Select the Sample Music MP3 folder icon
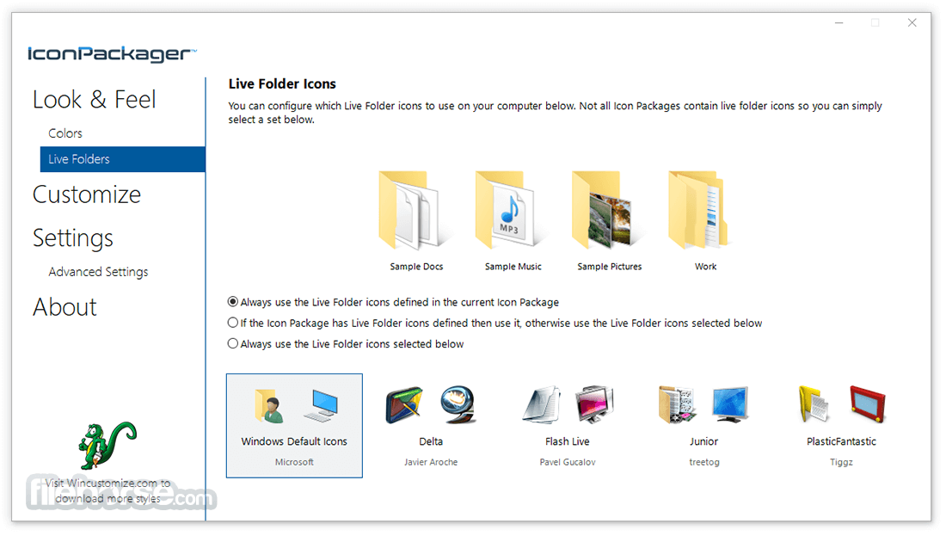Viewport: 946px width, 536px height. (x=512, y=211)
